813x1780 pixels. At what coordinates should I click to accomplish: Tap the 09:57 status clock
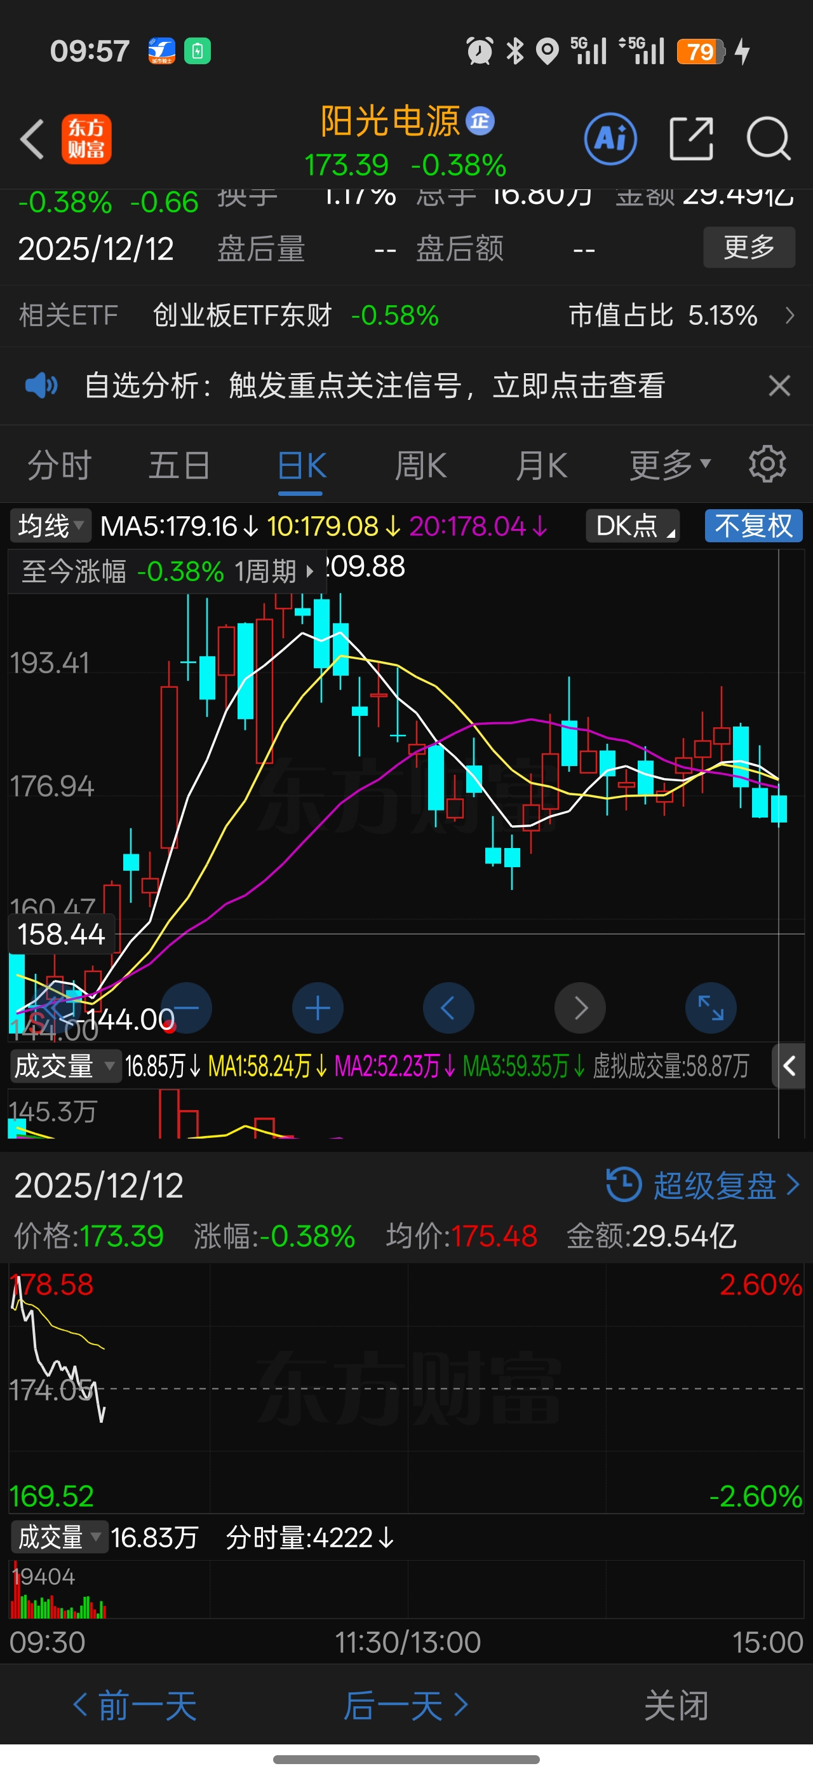[x=90, y=51]
